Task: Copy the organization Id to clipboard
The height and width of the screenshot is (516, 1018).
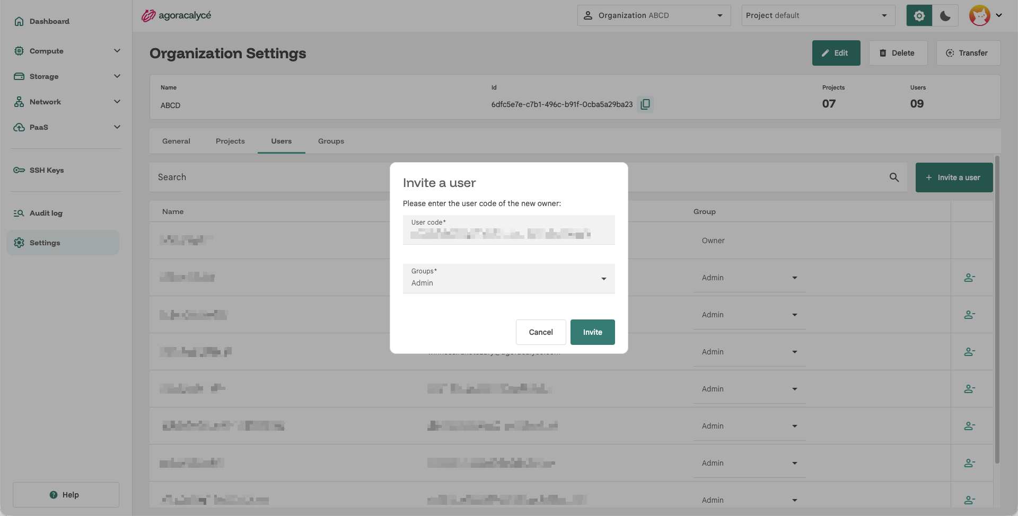Action: pyautogui.click(x=645, y=104)
